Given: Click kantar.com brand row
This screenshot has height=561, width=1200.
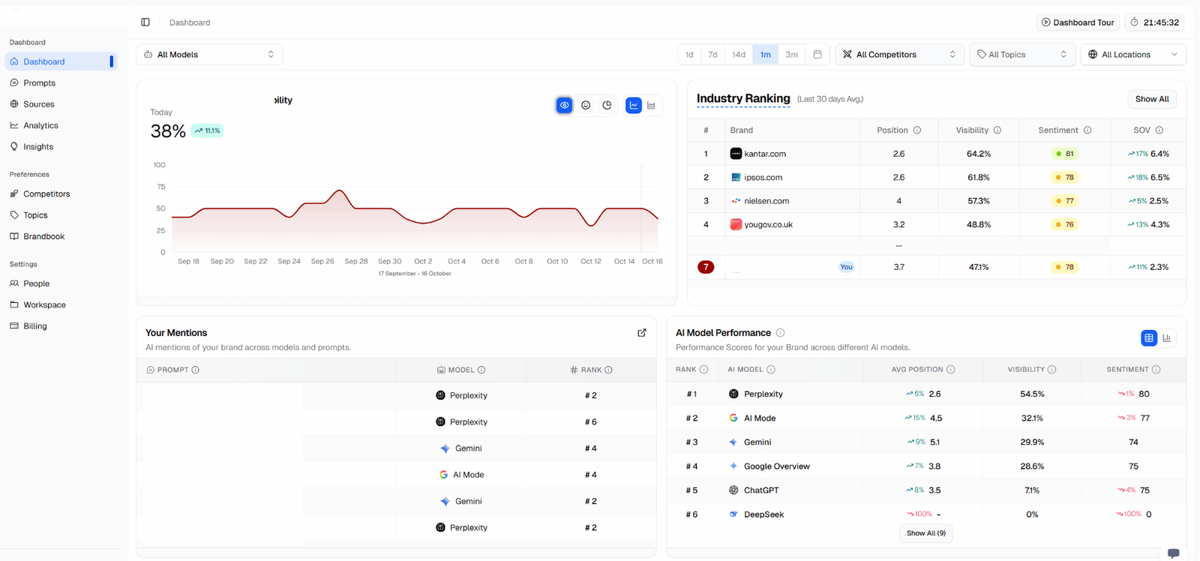Looking at the screenshot, I should click(x=937, y=154).
